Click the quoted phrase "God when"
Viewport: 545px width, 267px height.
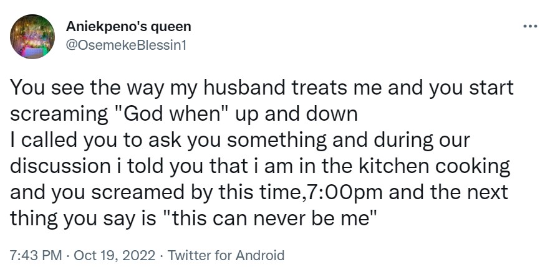click(157, 115)
